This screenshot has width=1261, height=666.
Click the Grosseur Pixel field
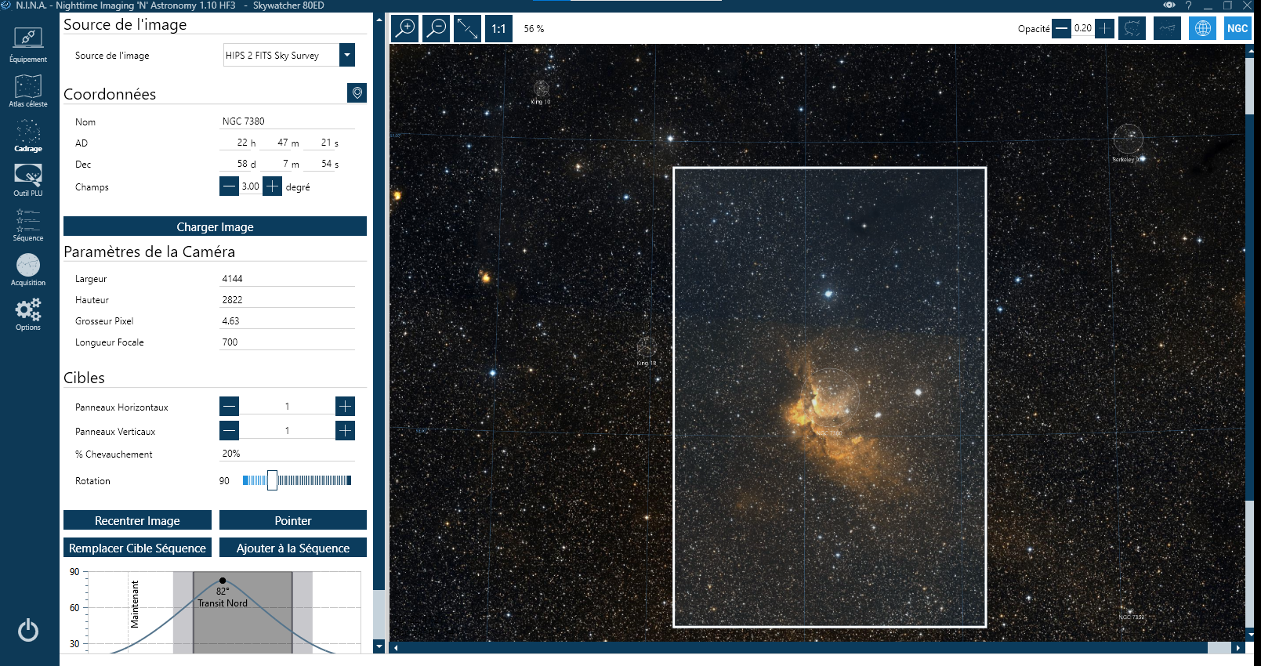click(288, 320)
